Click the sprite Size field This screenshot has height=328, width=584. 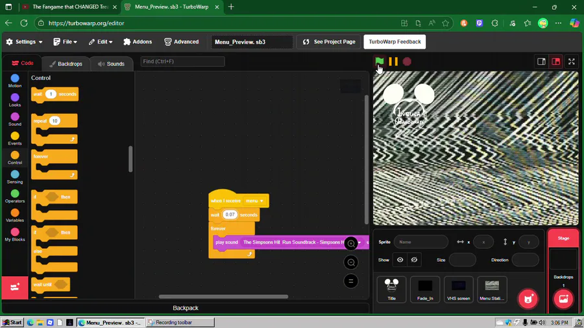462,260
